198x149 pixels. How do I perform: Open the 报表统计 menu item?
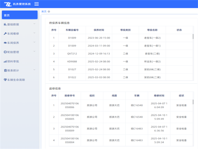click(x=20, y=70)
